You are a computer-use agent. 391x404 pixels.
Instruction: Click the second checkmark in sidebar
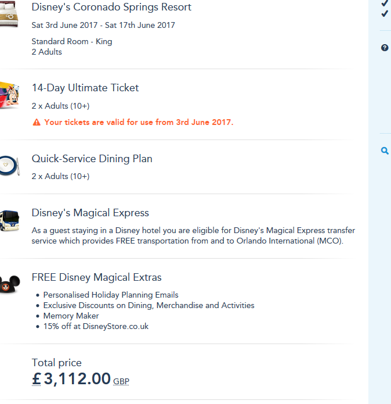385,13
